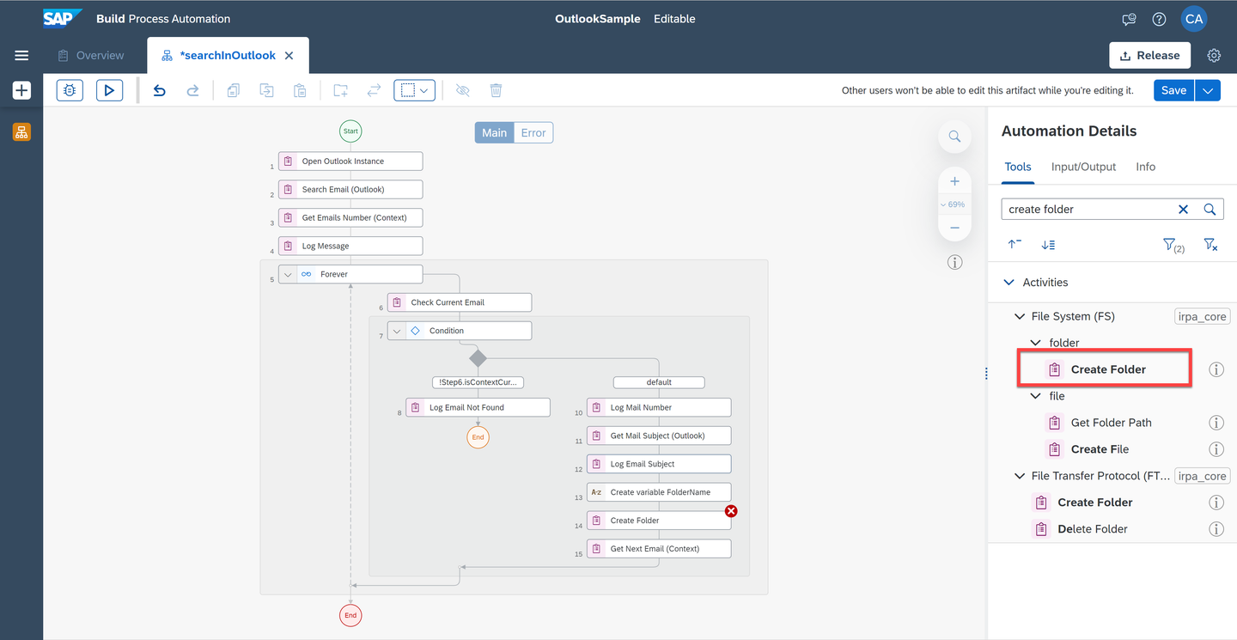Select the Get Folder Path activity
1237x640 pixels.
tap(1111, 423)
